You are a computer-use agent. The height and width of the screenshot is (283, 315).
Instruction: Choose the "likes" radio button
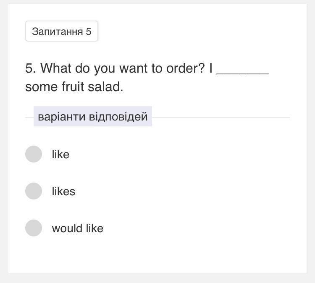point(34,191)
